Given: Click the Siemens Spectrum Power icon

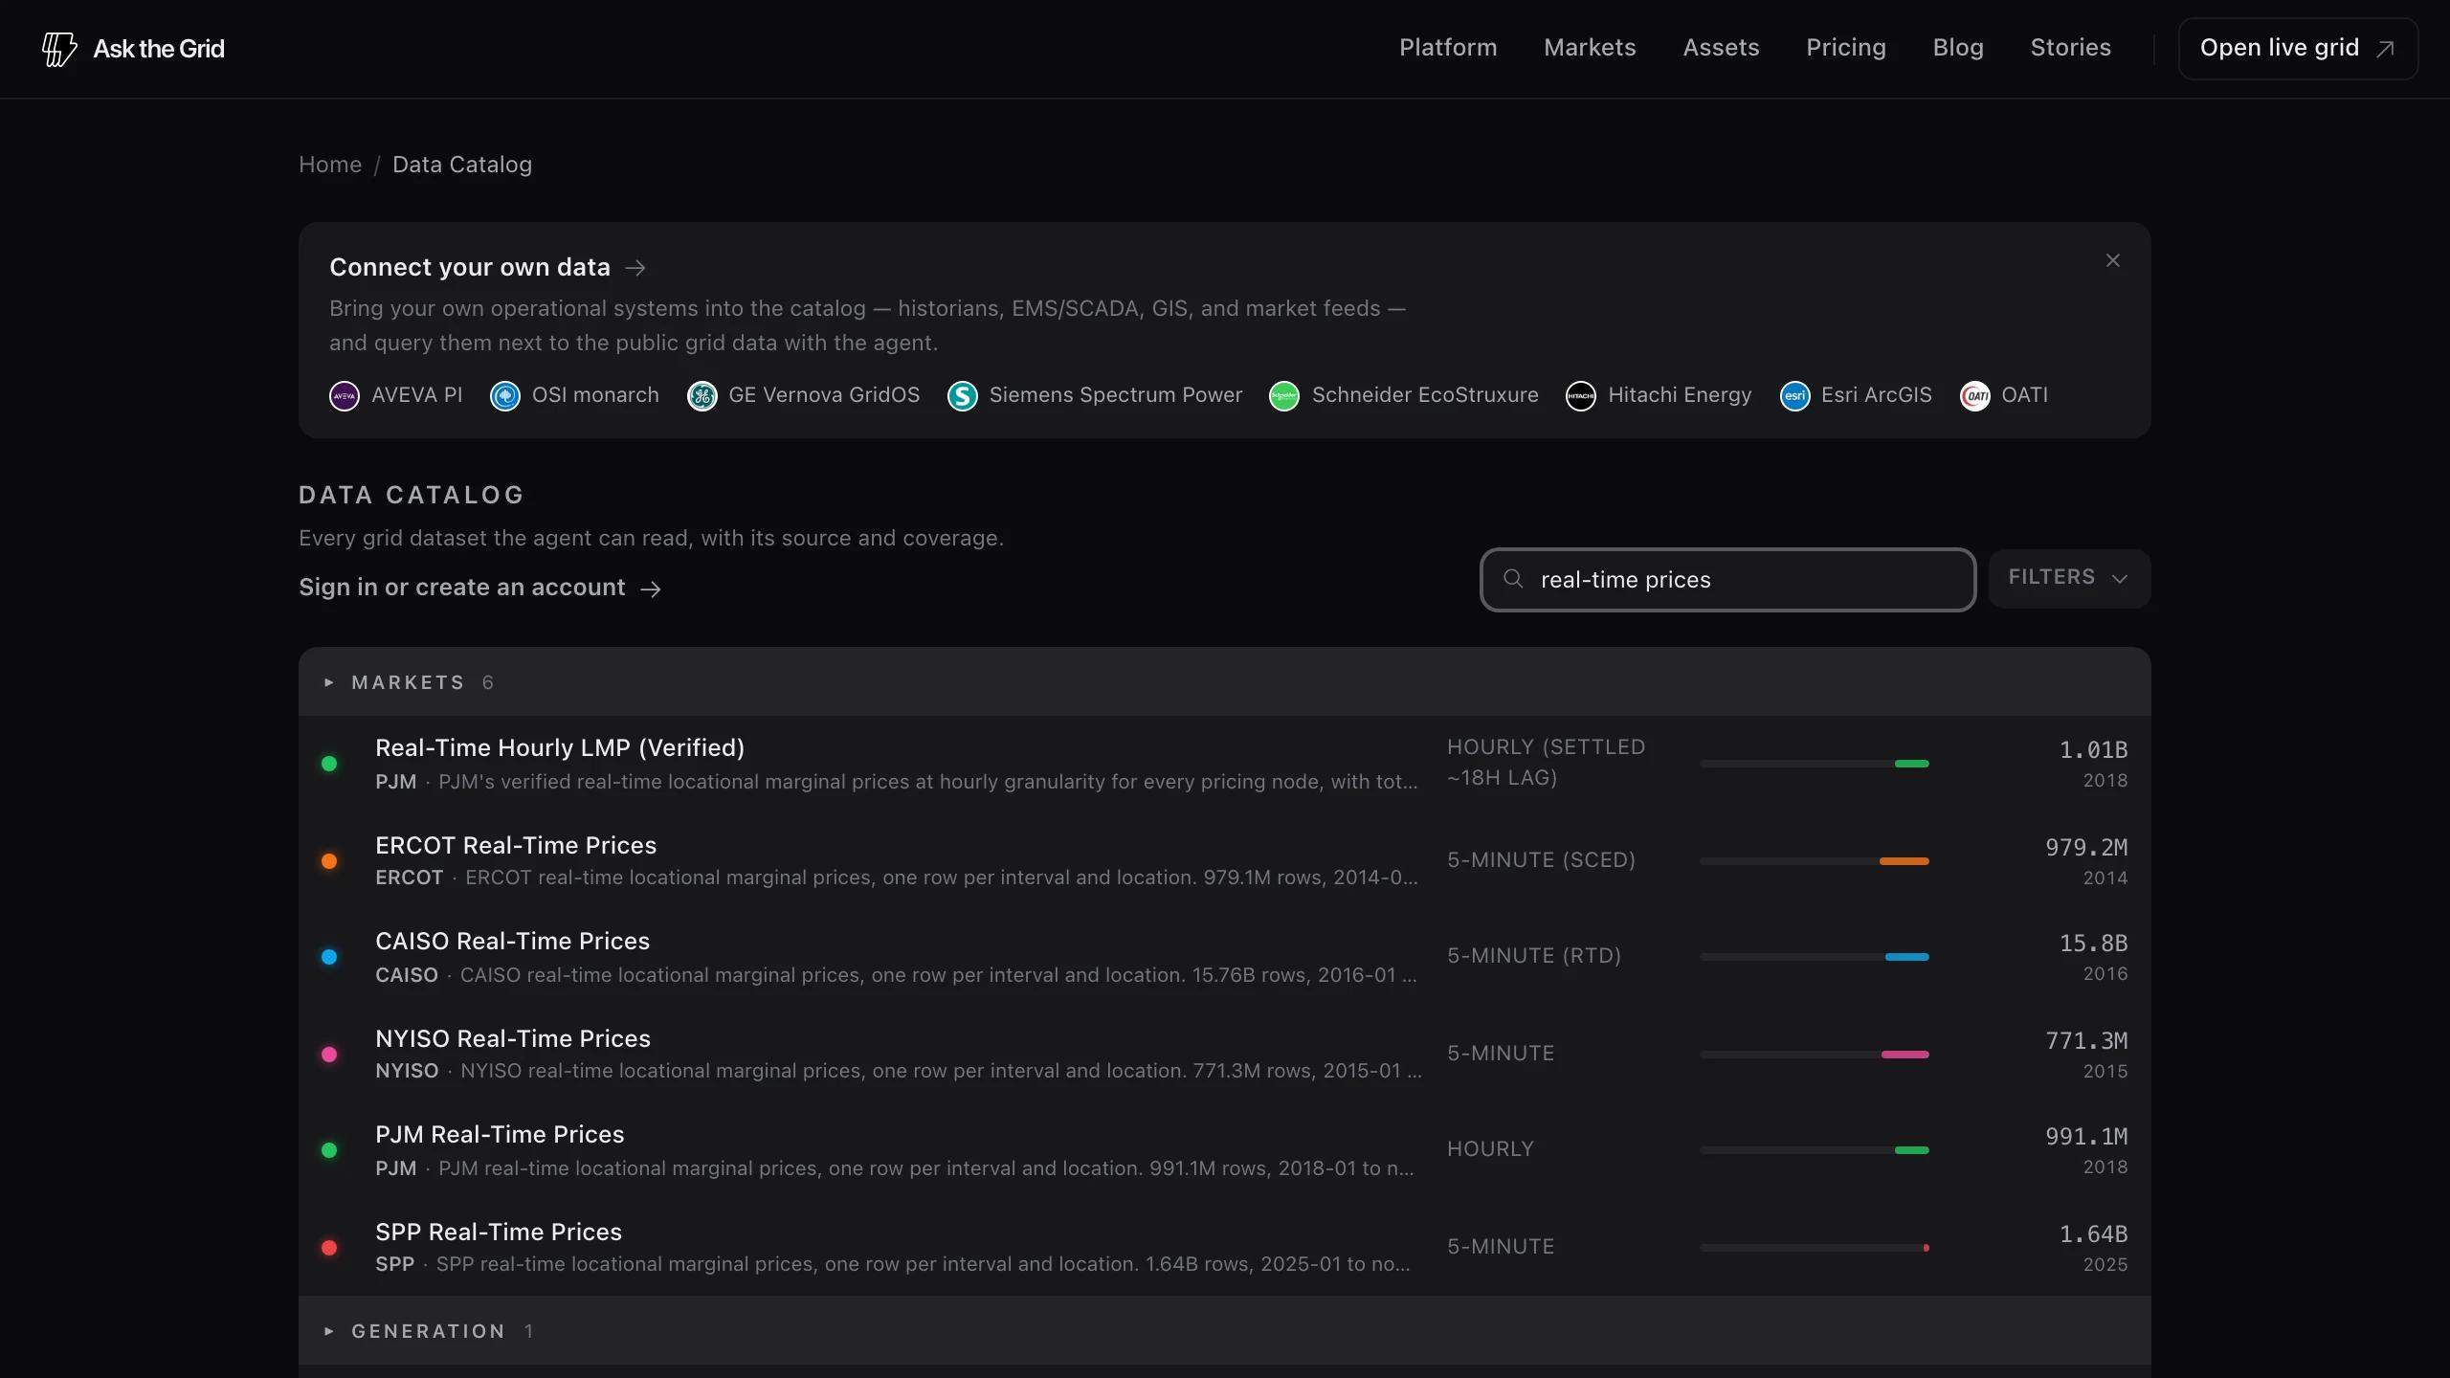Looking at the screenshot, I should (963, 395).
